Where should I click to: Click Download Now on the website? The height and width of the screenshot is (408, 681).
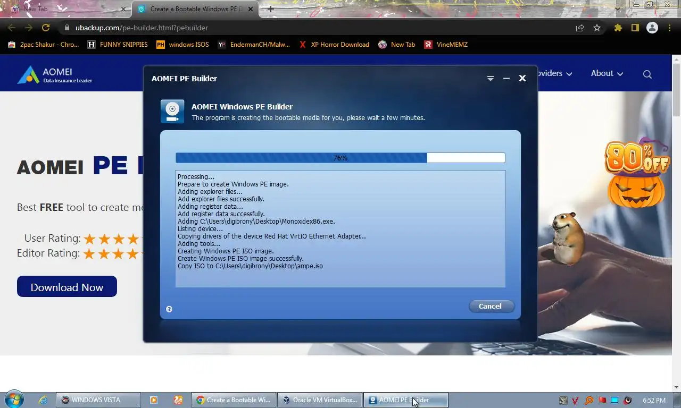click(x=67, y=287)
